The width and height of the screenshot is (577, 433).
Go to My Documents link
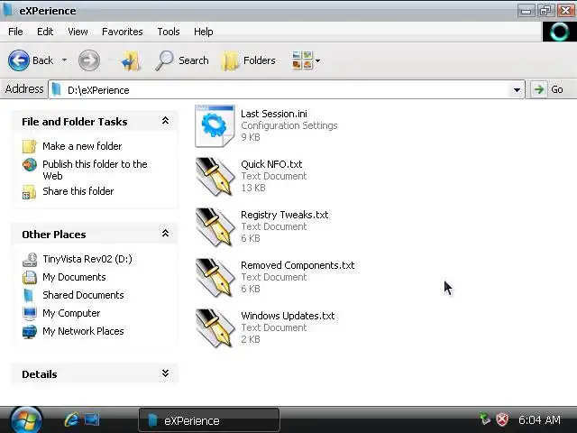(74, 277)
